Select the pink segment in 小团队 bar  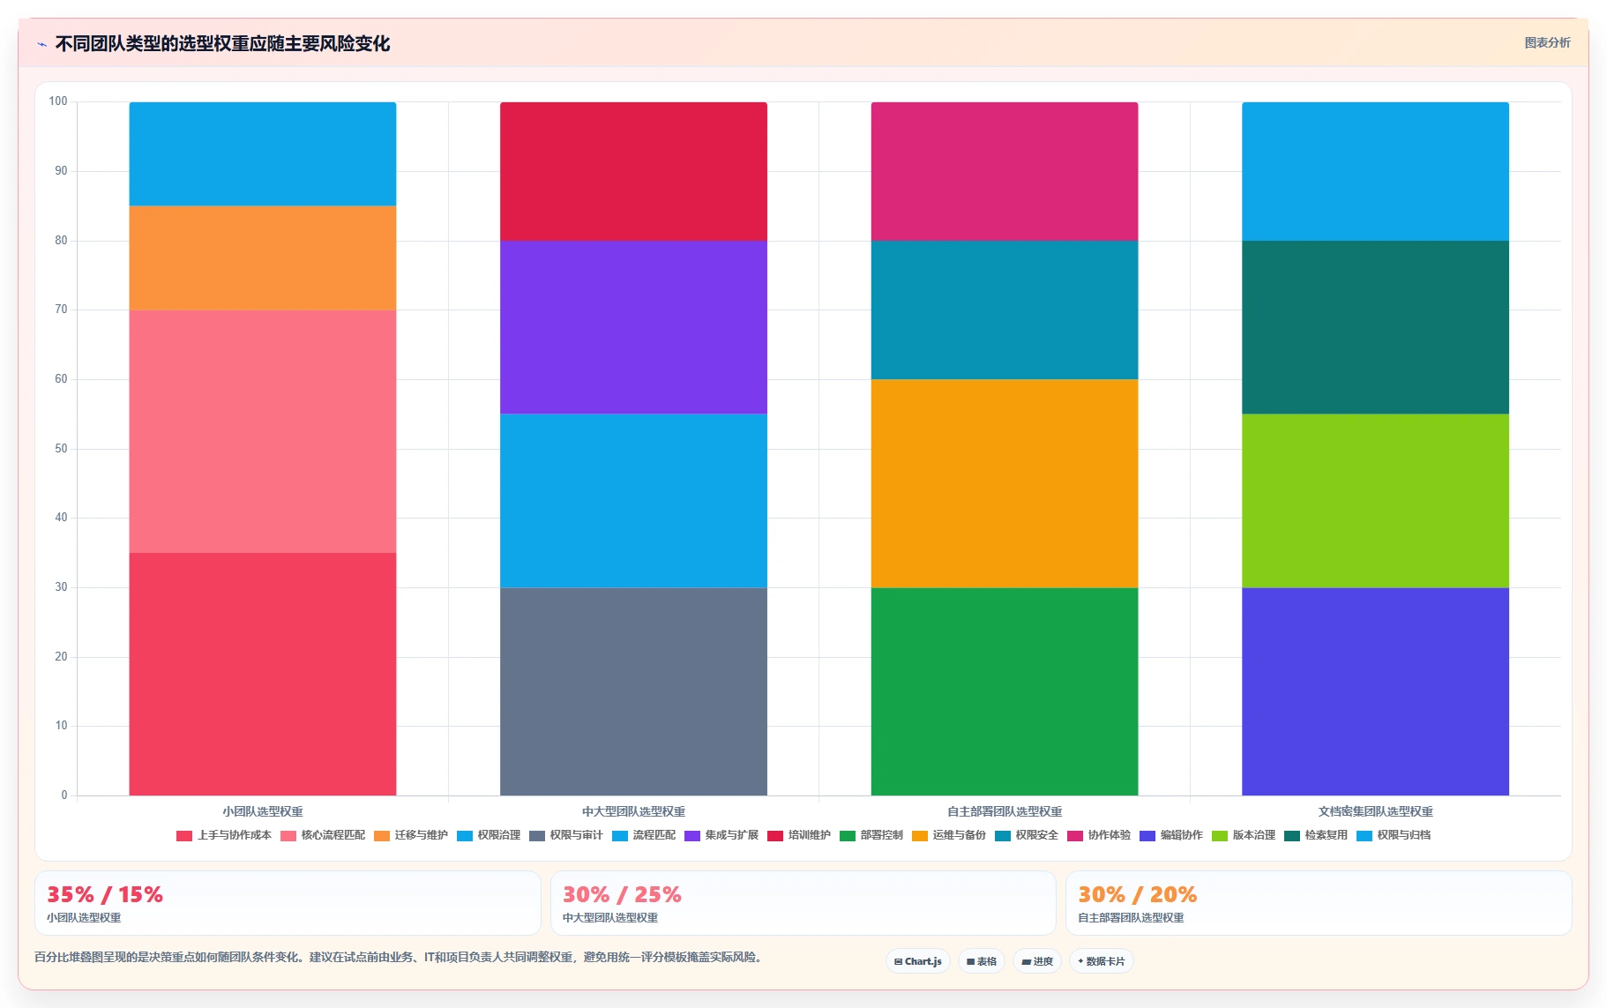pos(263,431)
